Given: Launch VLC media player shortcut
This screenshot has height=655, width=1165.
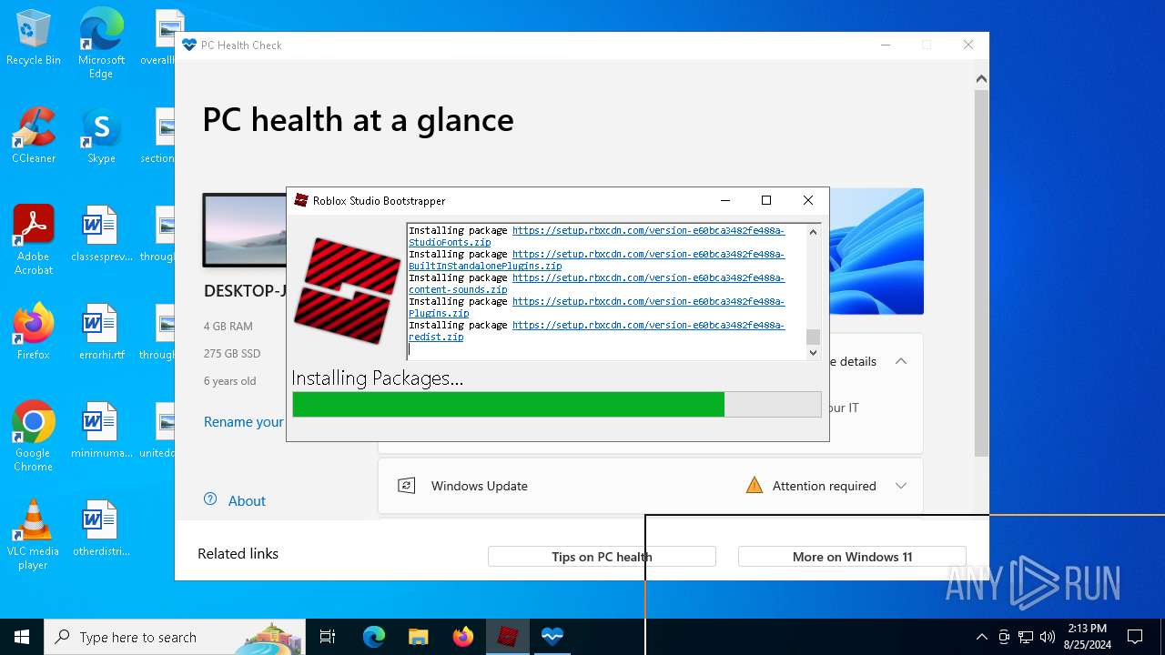Looking at the screenshot, I should coord(34,535).
